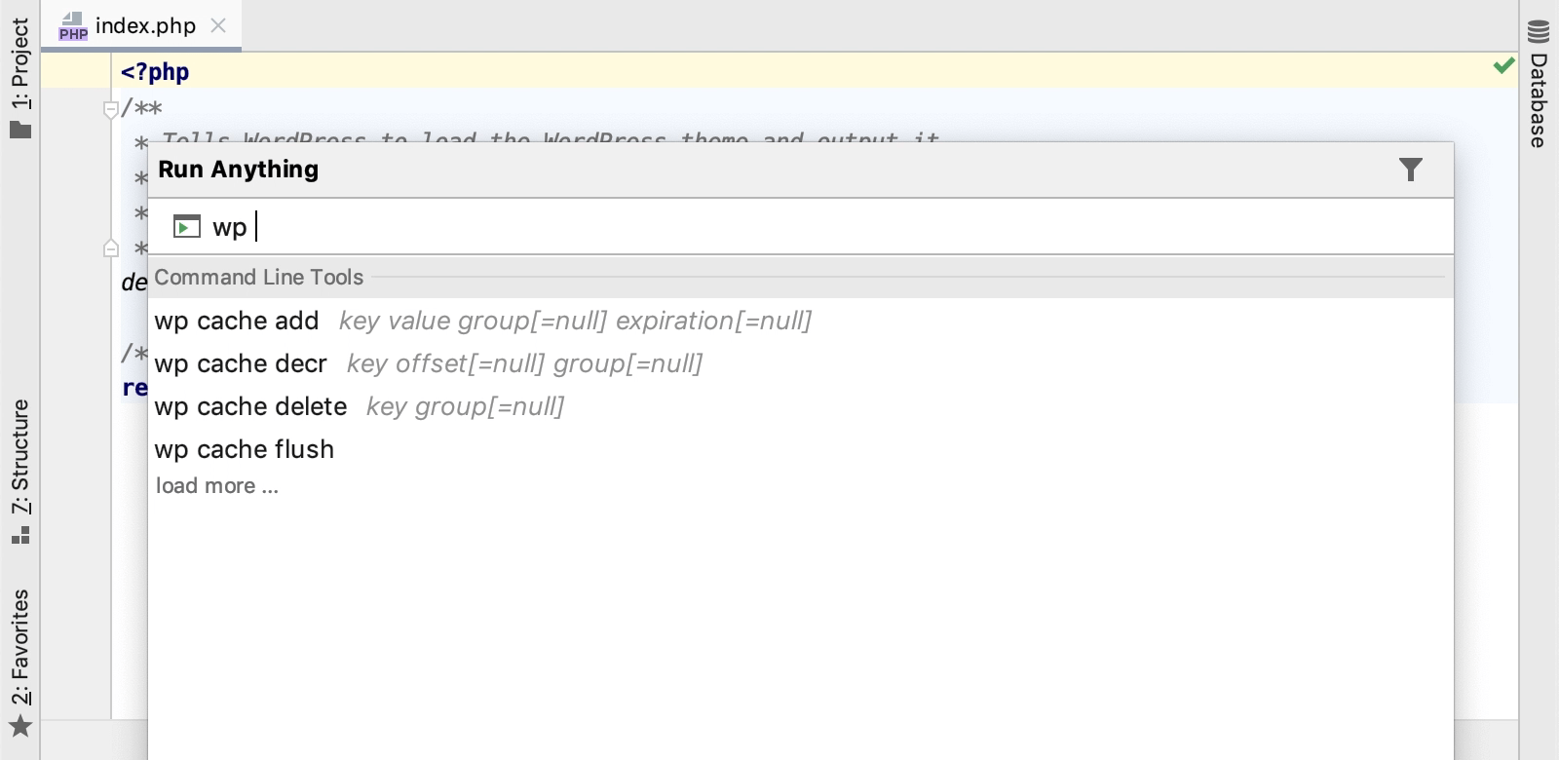Image resolution: width=1559 pixels, height=760 pixels.
Task: Click the Project folder icon
Action: coord(20,129)
